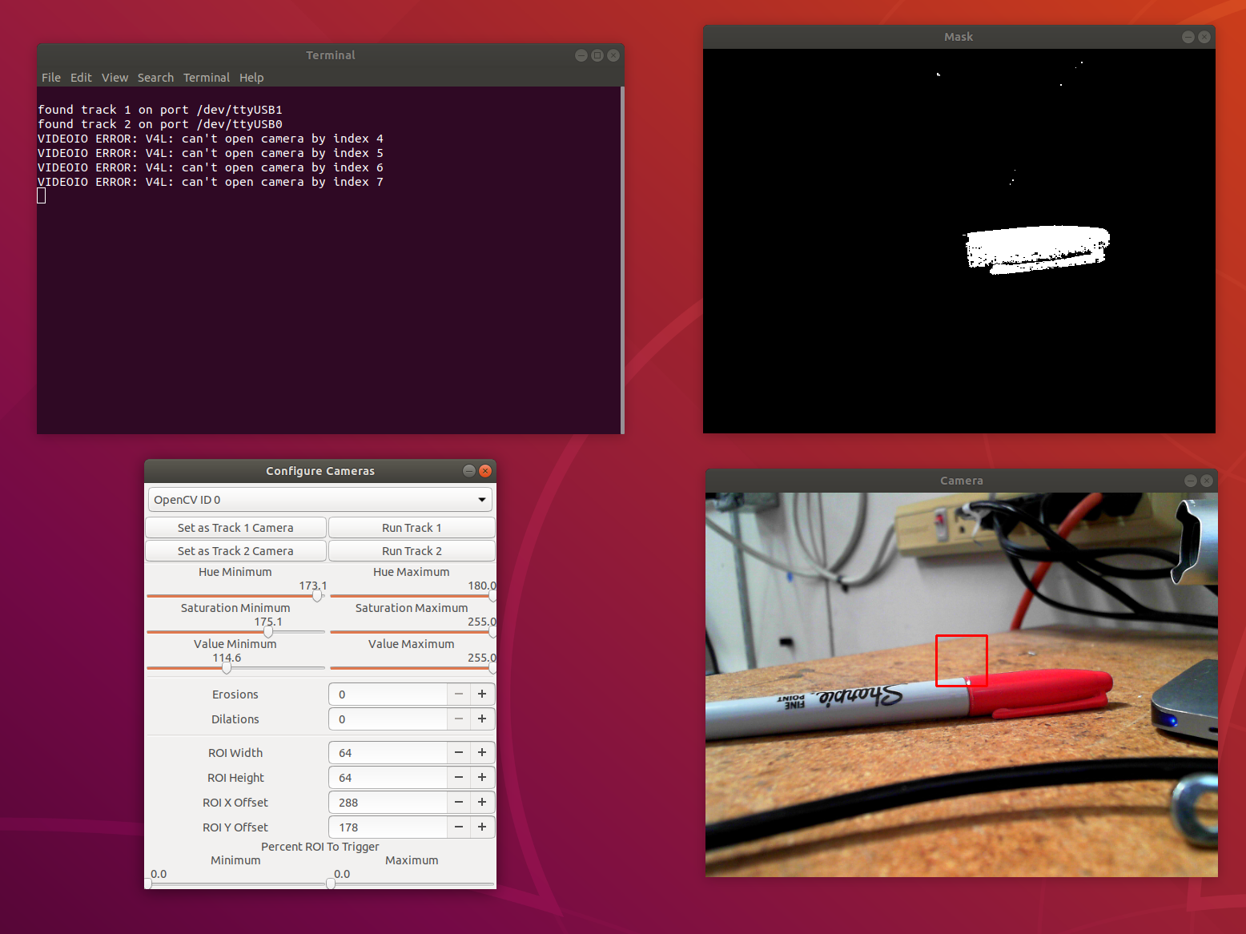Viewport: 1246px width, 934px height.
Task: Minimize the Terminal window
Action: [x=581, y=55]
